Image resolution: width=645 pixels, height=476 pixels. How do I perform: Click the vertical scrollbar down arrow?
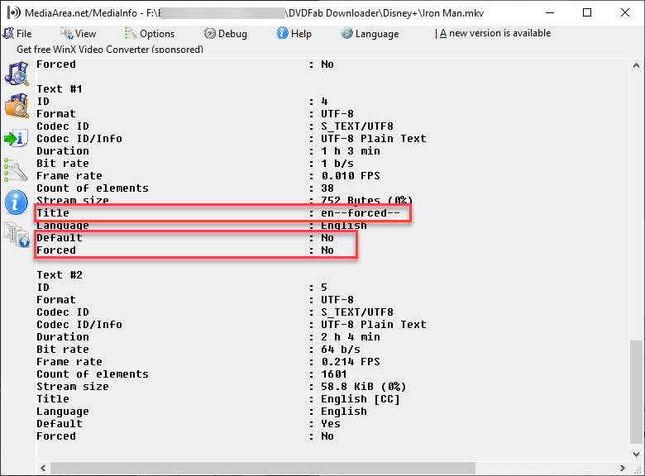click(636, 455)
